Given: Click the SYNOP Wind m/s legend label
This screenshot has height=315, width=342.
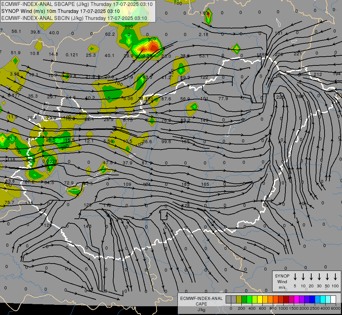Looking at the screenshot, I should click(x=282, y=281).
